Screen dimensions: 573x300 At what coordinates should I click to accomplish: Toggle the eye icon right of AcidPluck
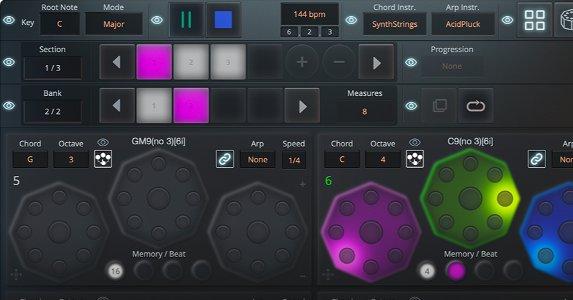[507, 20]
